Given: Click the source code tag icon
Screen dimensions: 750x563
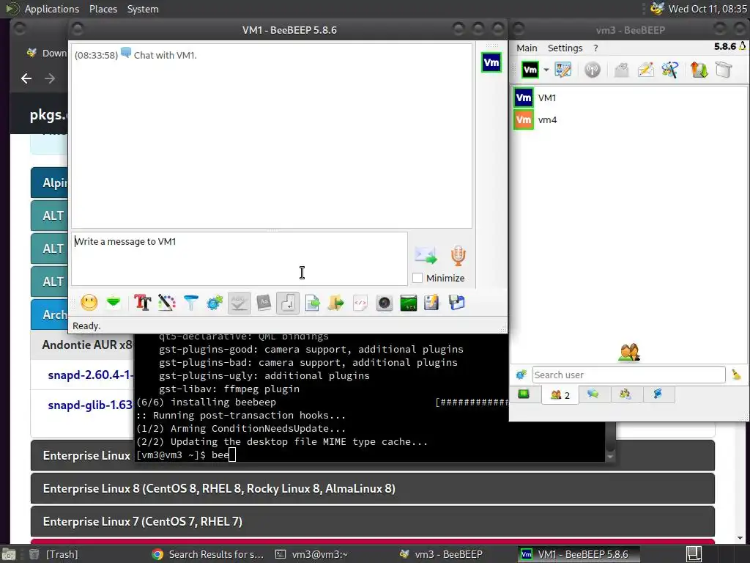Looking at the screenshot, I should coord(360,303).
